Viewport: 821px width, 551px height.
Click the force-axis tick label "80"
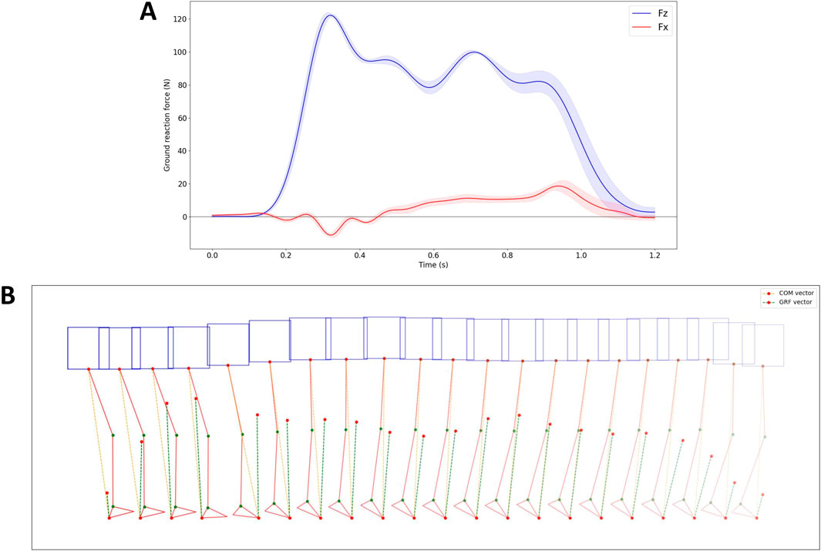182,86
